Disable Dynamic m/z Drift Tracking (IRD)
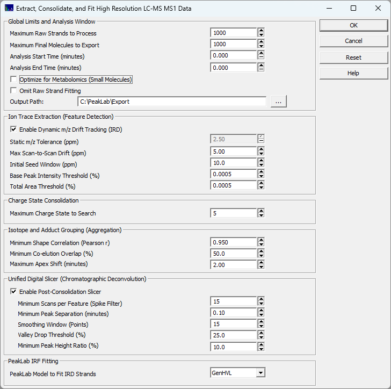The height and width of the screenshot is (389, 391). click(x=13, y=129)
